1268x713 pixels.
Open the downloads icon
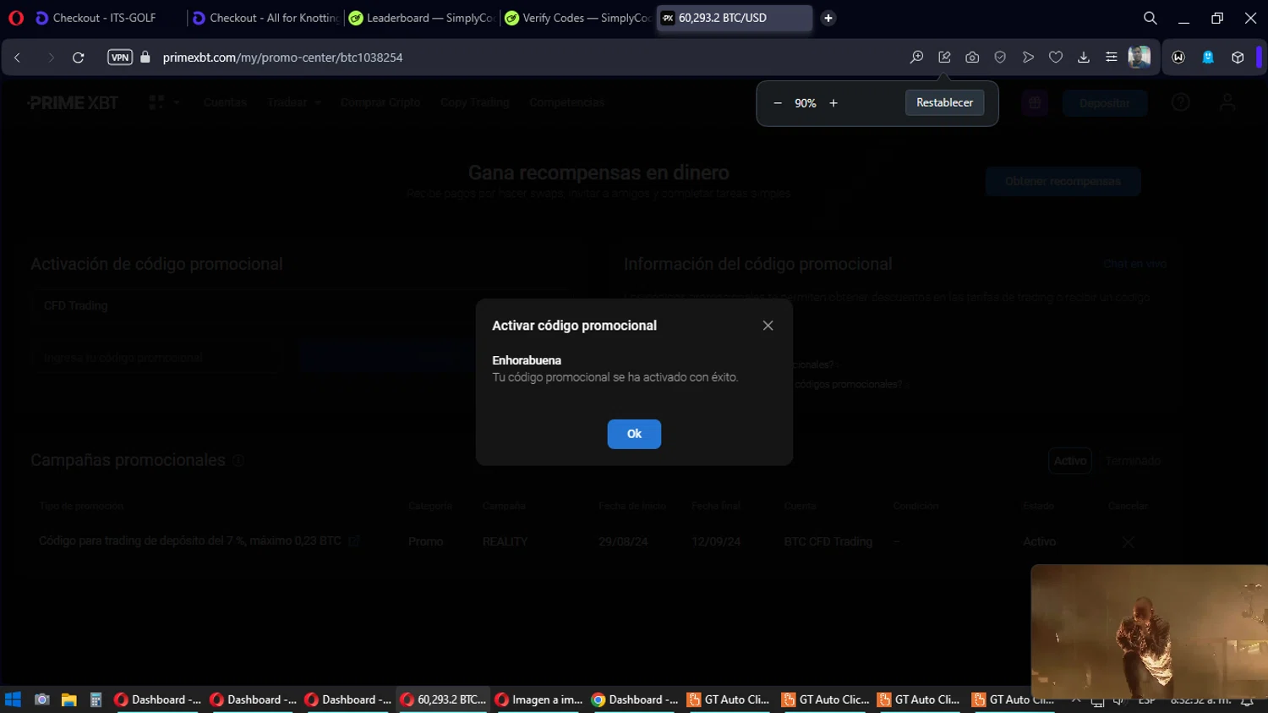[x=1084, y=58]
